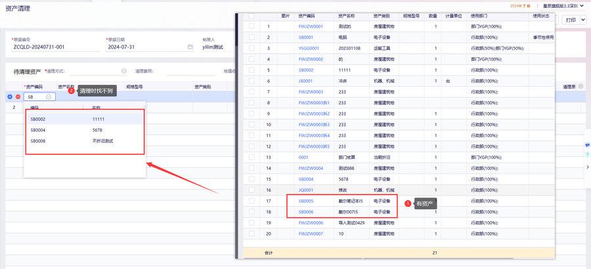Open the help question mark icon
Image resolution: width=591 pixels, height=269 pixels.
[587, 155]
